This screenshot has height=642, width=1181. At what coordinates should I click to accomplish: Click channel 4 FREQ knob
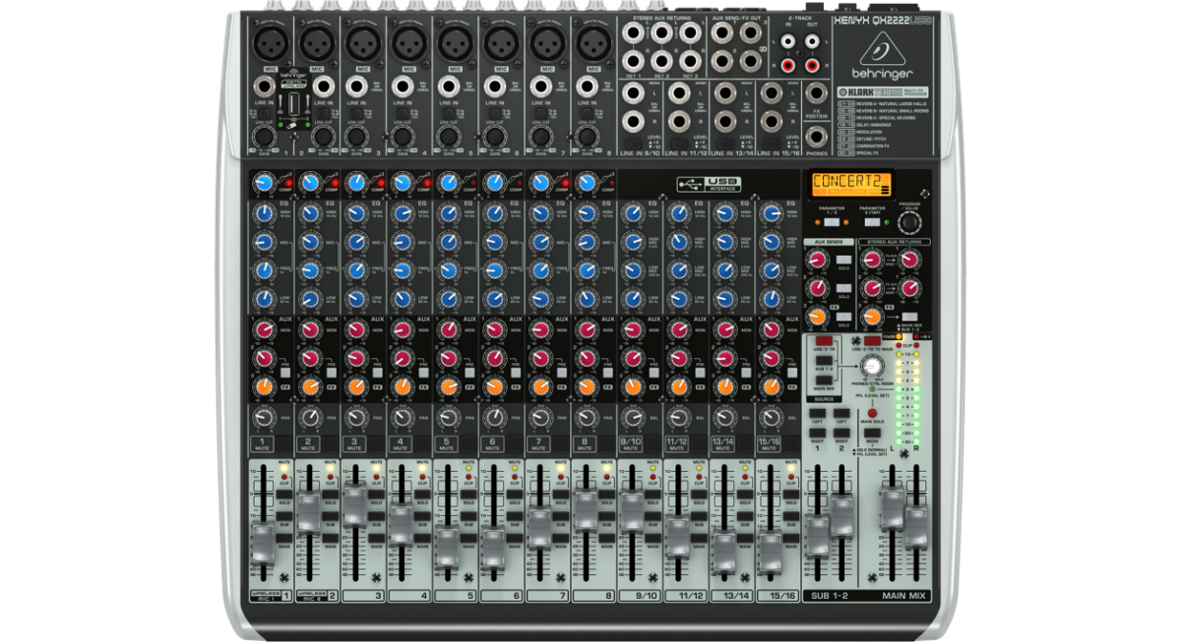[402, 268]
